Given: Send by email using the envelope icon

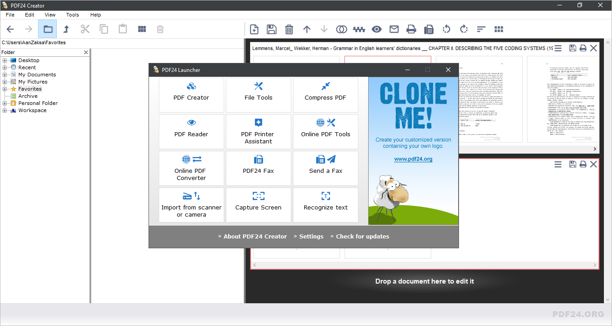Looking at the screenshot, I should click(394, 29).
